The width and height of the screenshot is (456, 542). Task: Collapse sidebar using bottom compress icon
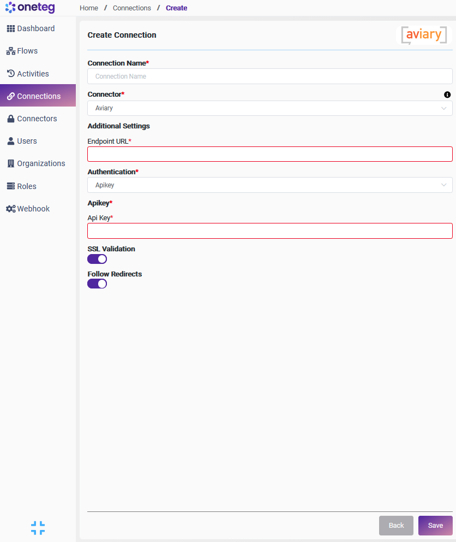38,527
